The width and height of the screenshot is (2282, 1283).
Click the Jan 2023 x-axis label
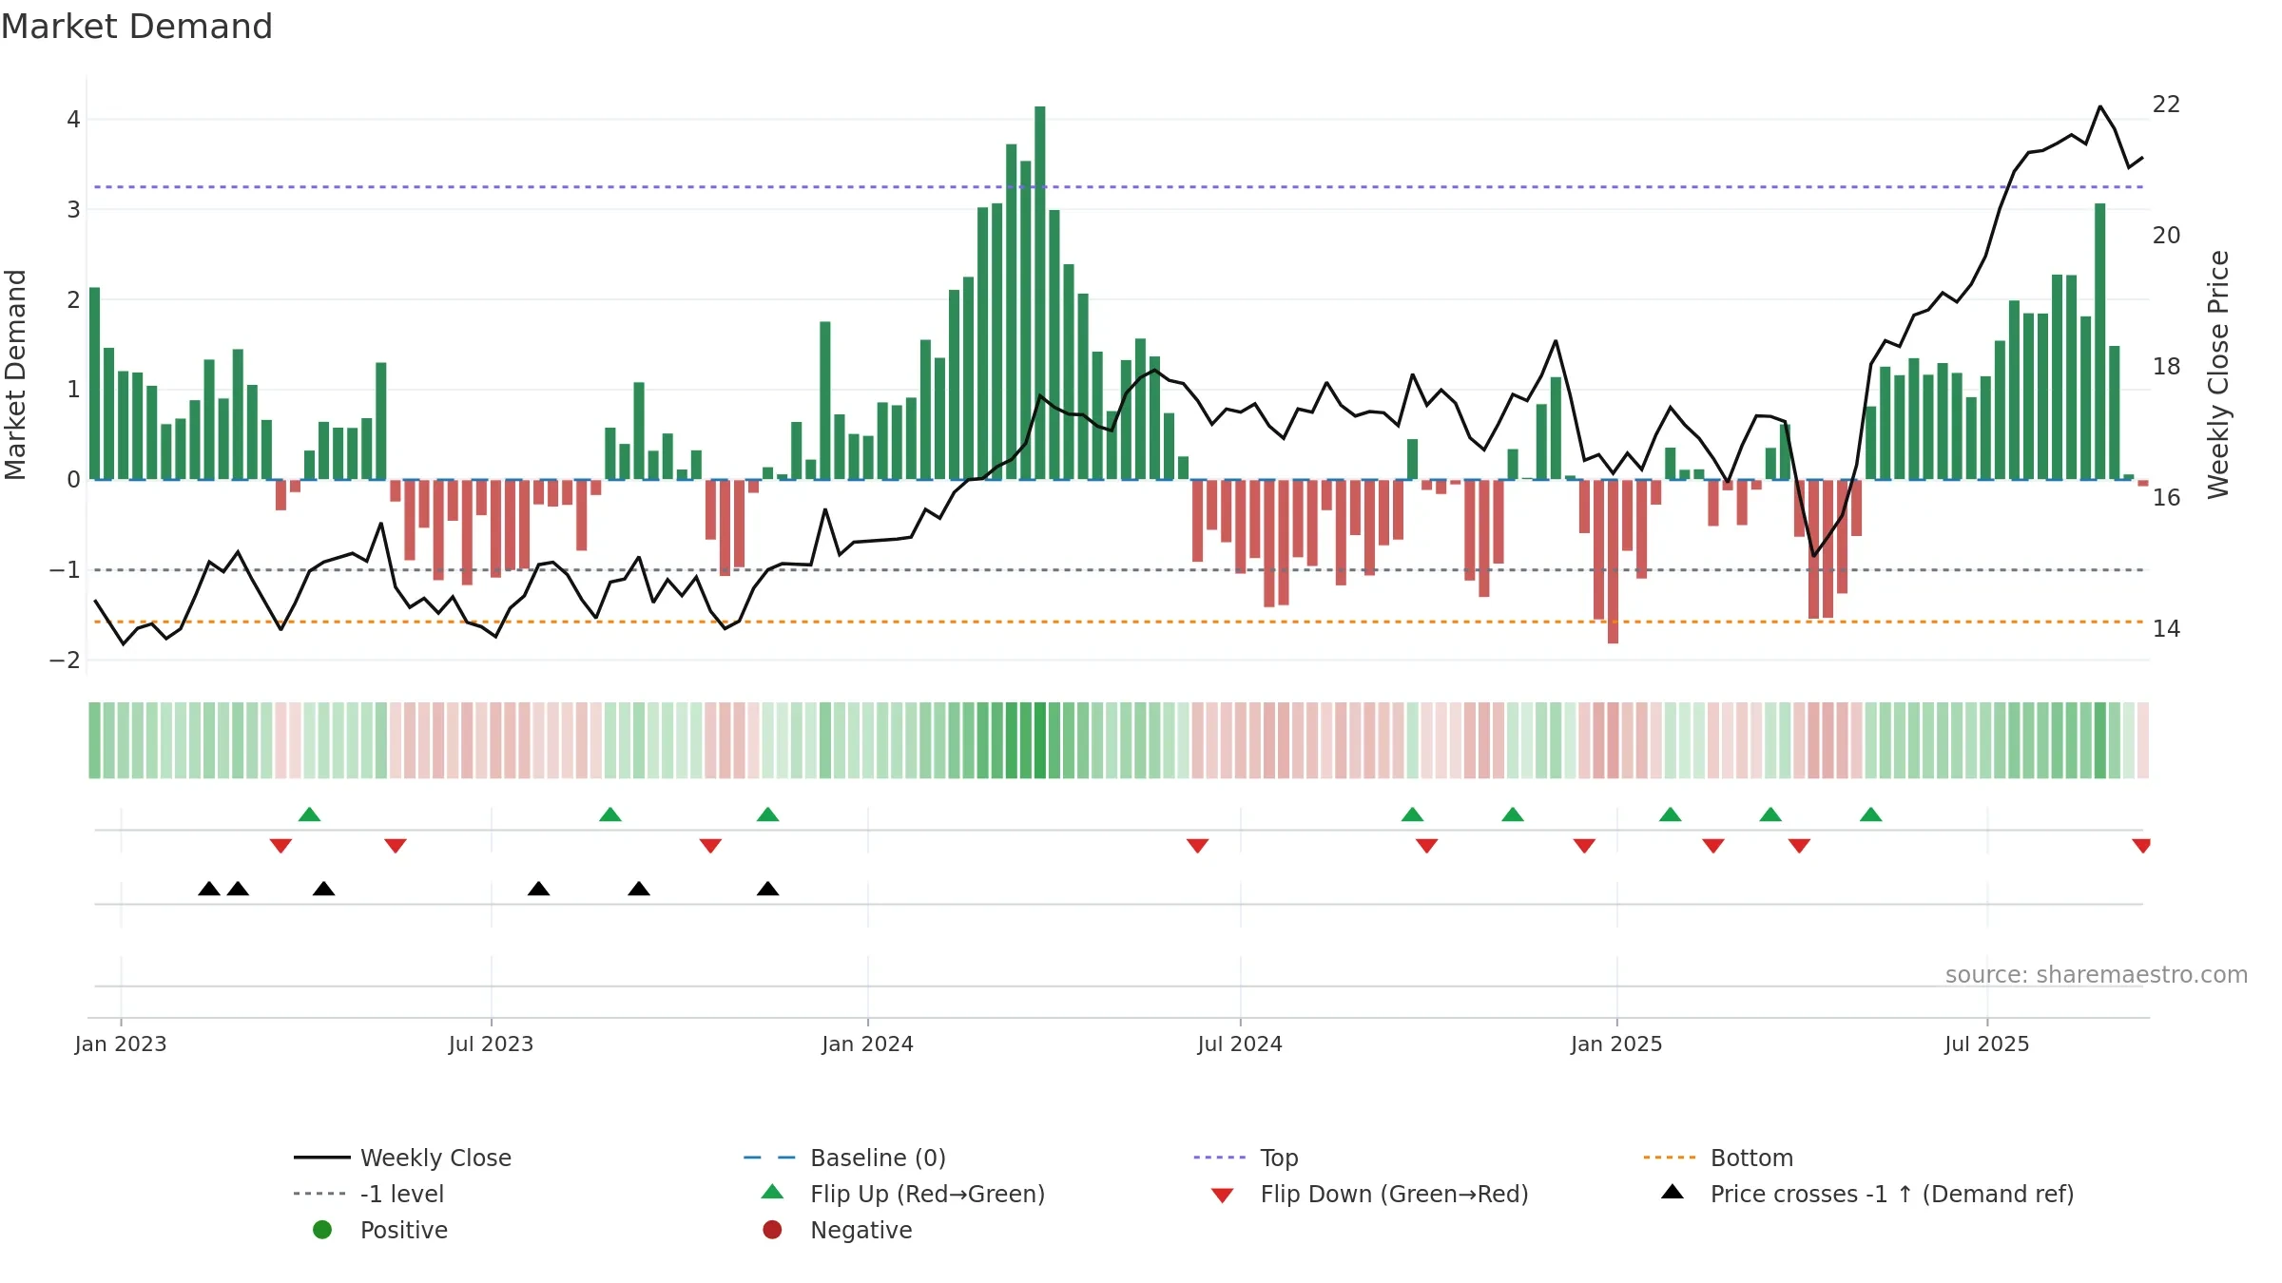coord(121,1044)
